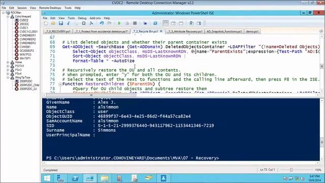Save the script with the floppy disk icon

61,23
